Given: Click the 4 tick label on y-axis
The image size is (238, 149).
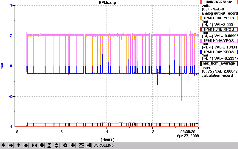Looking at the screenshot, I should tap(11, 5).
